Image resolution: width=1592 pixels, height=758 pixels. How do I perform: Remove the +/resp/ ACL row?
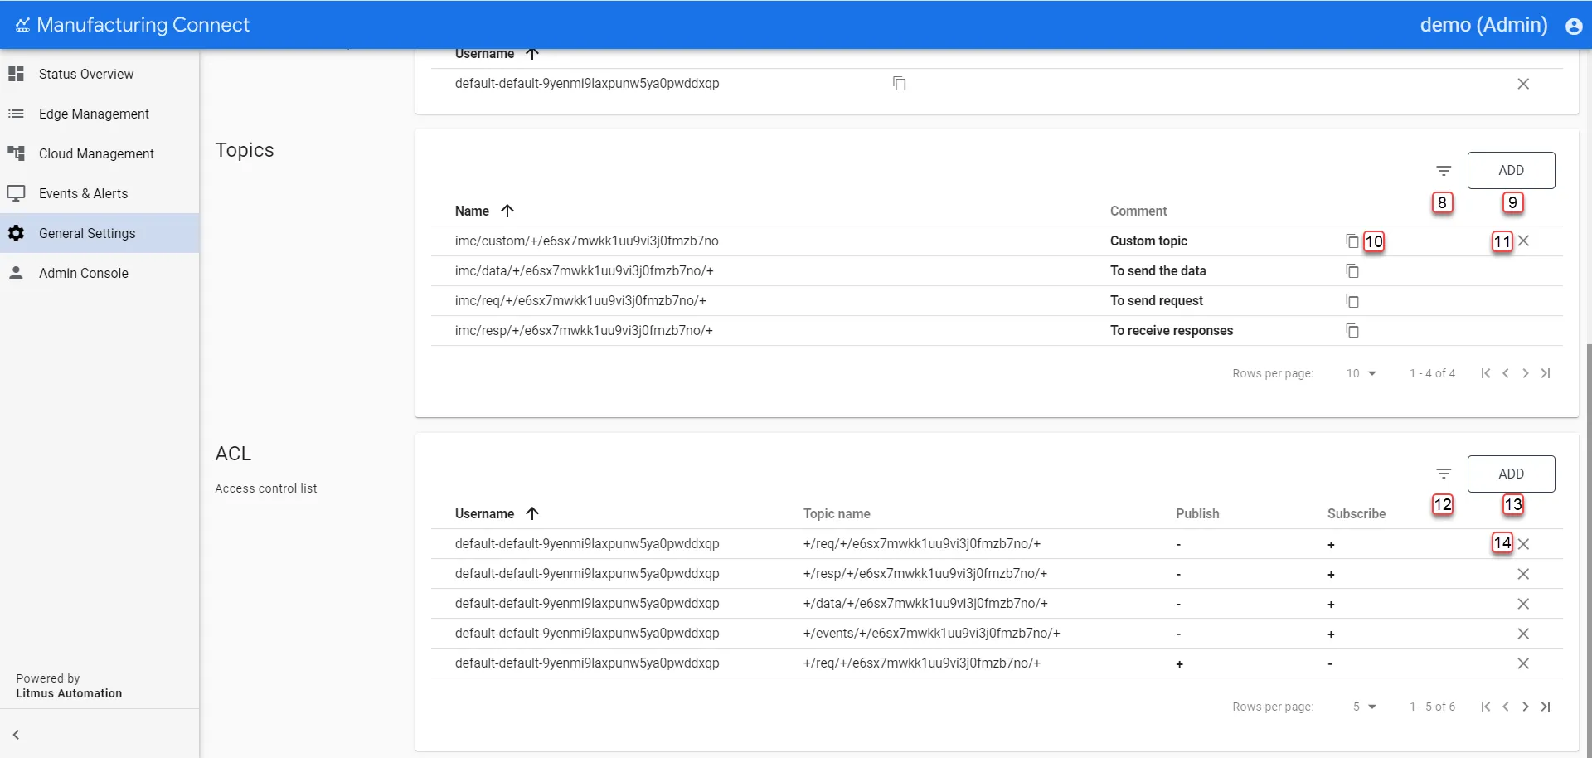[1523, 574]
